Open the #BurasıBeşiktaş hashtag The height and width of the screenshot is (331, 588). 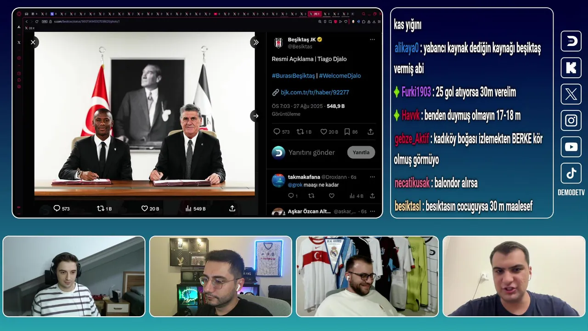click(293, 75)
